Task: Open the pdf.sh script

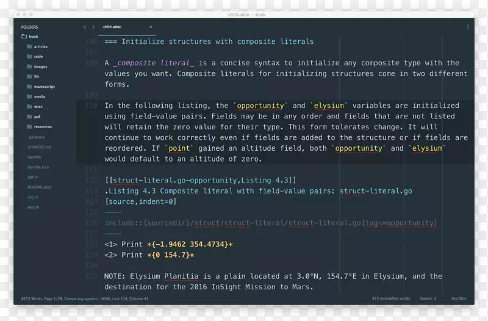Action: click(33, 177)
